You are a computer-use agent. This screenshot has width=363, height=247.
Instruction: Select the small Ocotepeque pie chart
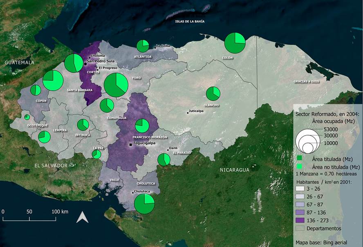point(27,117)
